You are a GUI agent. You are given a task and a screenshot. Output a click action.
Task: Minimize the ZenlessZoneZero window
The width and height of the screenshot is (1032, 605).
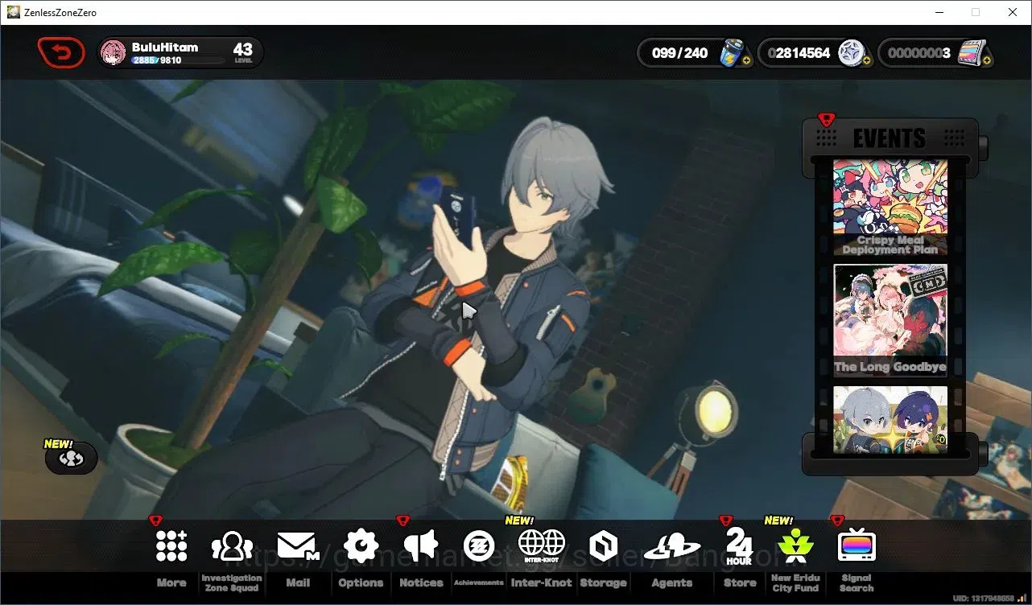pyautogui.click(x=939, y=12)
